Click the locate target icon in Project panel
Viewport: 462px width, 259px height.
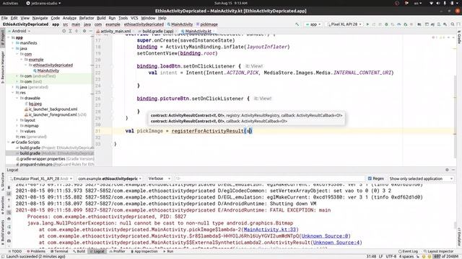point(64,31)
